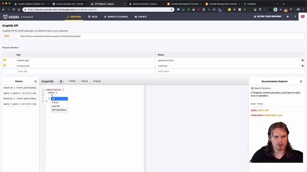This screenshot has width=307, height=172.
Task: Close the Documentation Explorer panel
Action: pos(301,82)
